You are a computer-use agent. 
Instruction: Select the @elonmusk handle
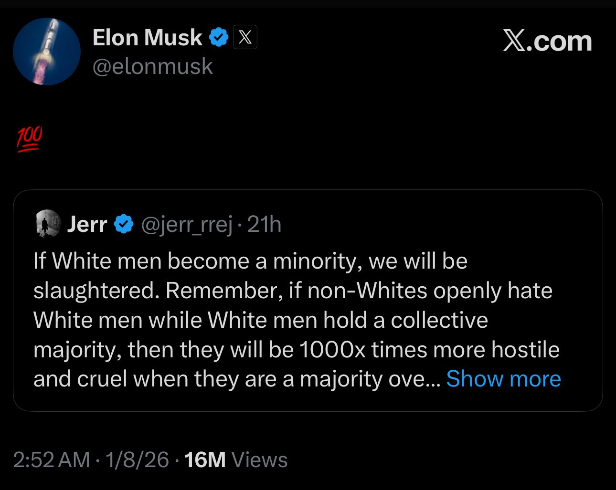click(x=152, y=66)
